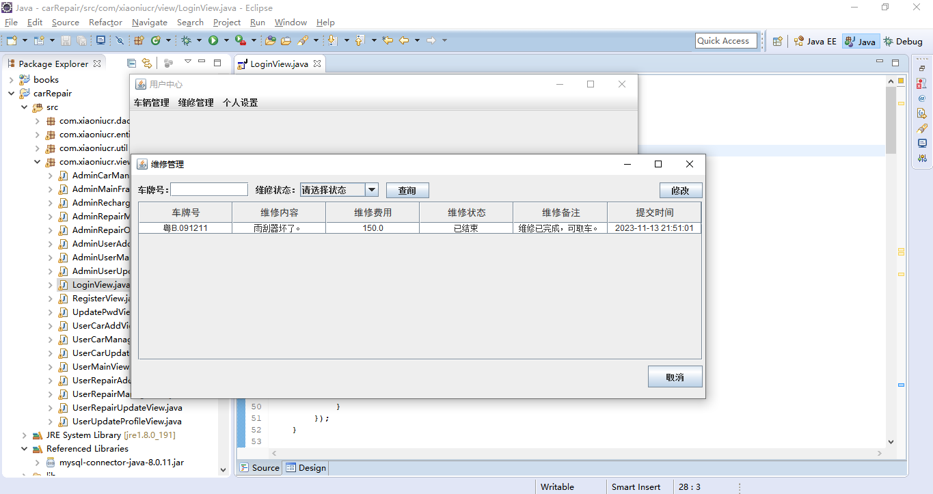Screen dimensions: 933x494
Task: Open the Package Explorer View Menu triangle
Action: pyautogui.click(x=187, y=63)
